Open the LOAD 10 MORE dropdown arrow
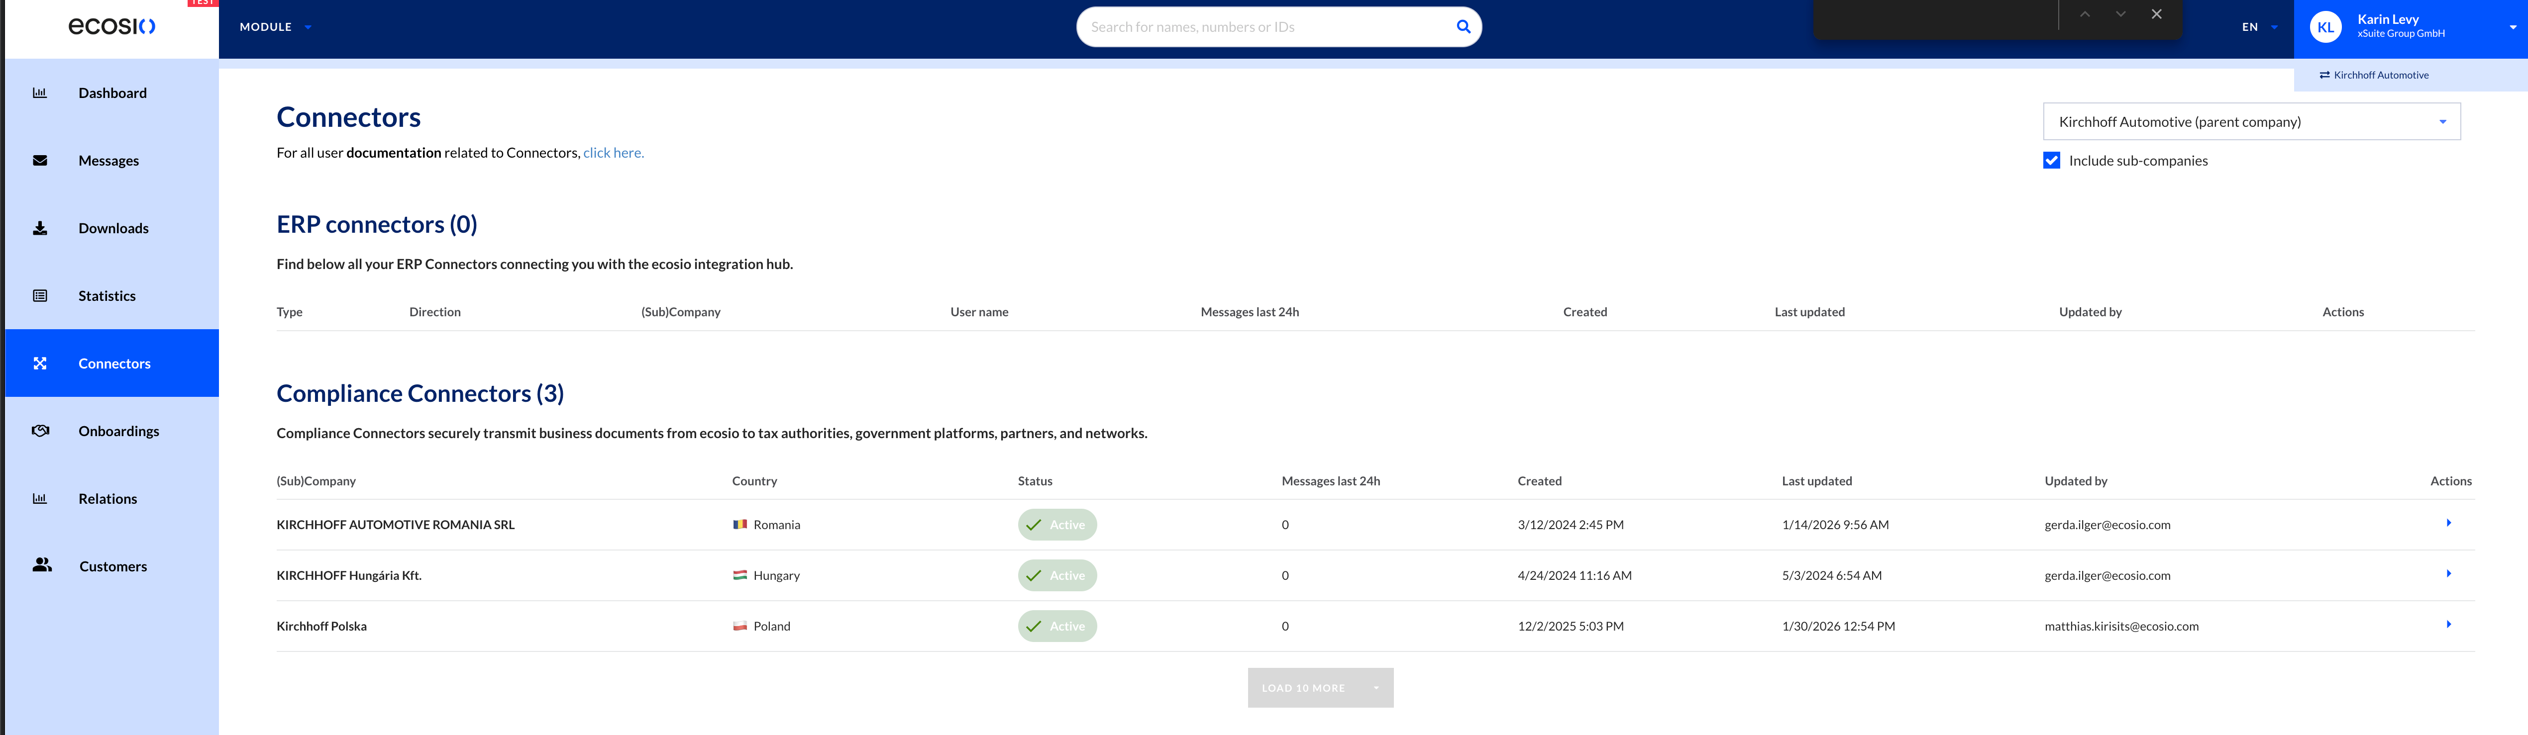Image resolution: width=2528 pixels, height=735 pixels. point(1376,688)
